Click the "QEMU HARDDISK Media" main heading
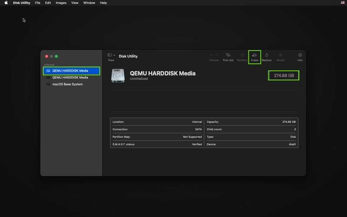The width and height of the screenshot is (347, 217). pyautogui.click(x=163, y=73)
